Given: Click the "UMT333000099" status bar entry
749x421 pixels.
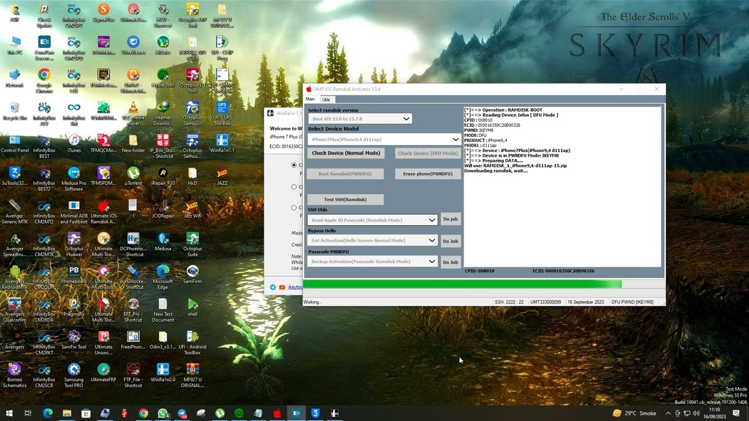Looking at the screenshot, I should tap(545, 302).
